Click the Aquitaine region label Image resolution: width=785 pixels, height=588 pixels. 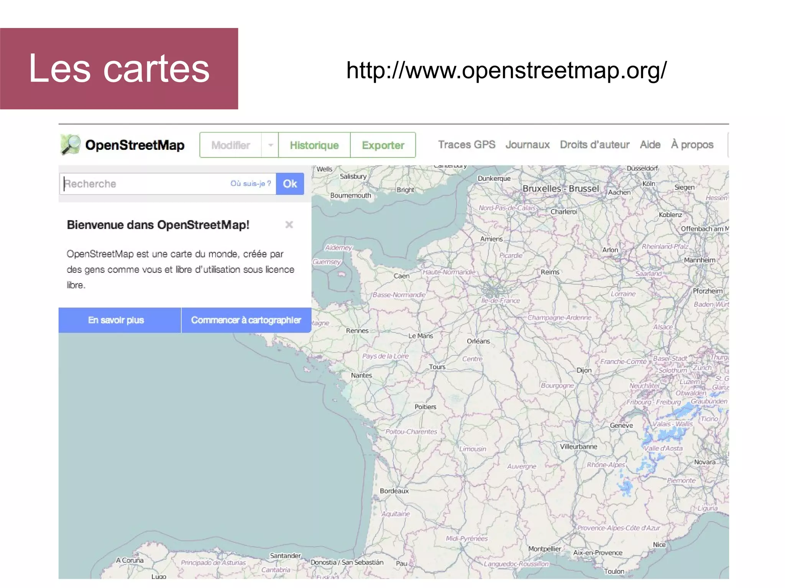tap(396, 514)
